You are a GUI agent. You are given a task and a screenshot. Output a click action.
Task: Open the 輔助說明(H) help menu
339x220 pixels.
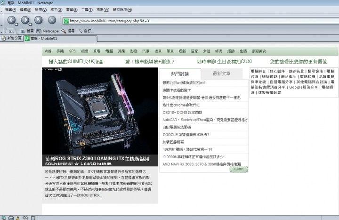(122, 10)
